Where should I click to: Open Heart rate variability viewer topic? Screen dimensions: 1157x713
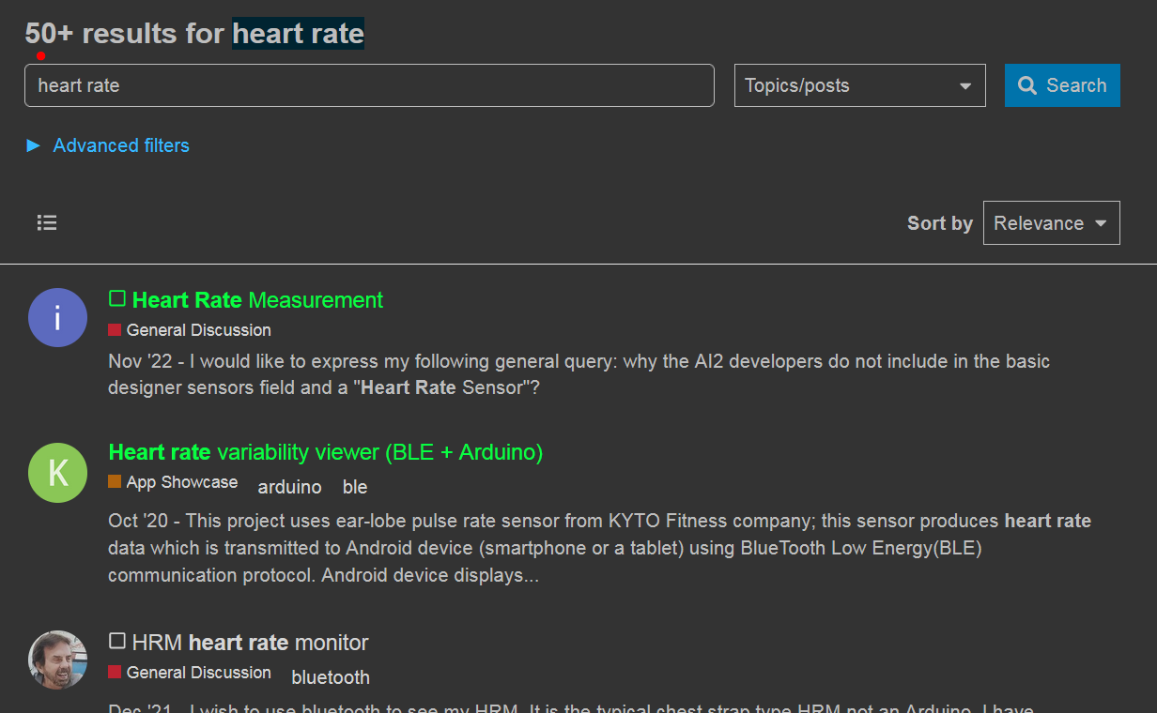(326, 452)
